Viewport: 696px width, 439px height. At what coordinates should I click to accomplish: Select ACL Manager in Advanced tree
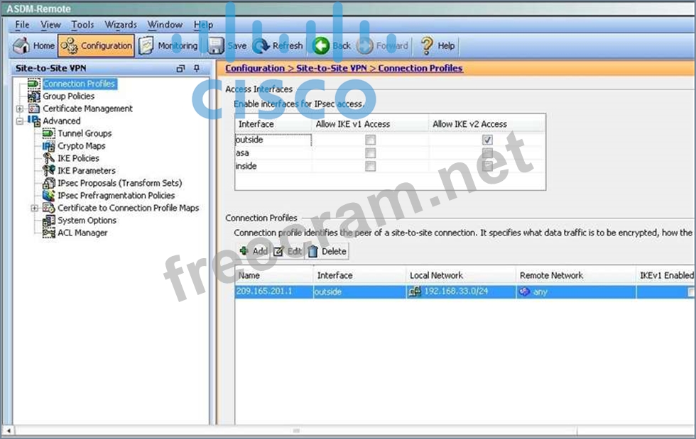[82, 233]
